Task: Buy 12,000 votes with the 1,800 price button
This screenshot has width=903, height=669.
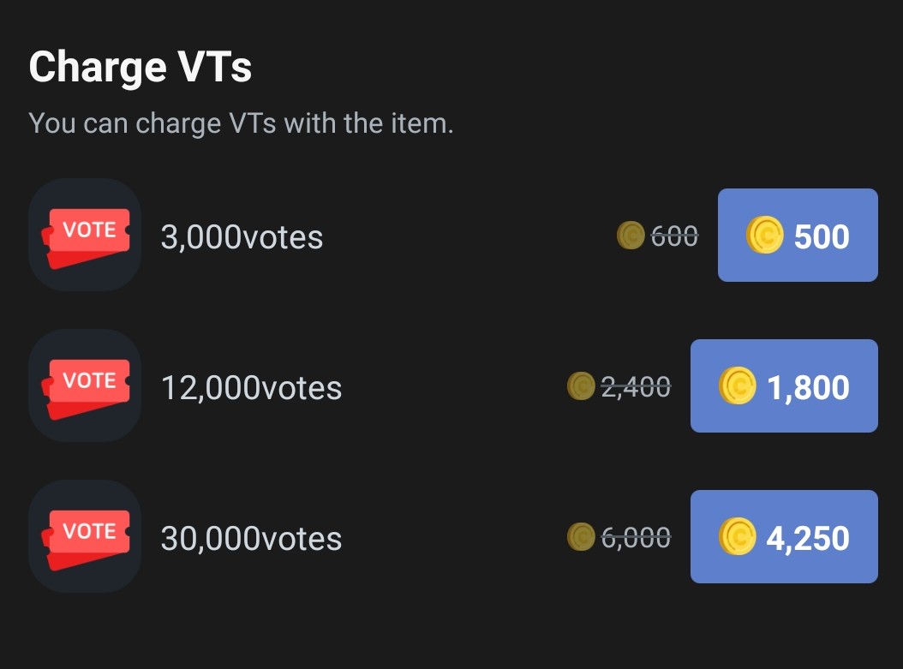Action: tap(784, 386)
